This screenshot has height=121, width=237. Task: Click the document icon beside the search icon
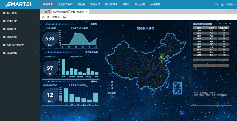[222, 5]
